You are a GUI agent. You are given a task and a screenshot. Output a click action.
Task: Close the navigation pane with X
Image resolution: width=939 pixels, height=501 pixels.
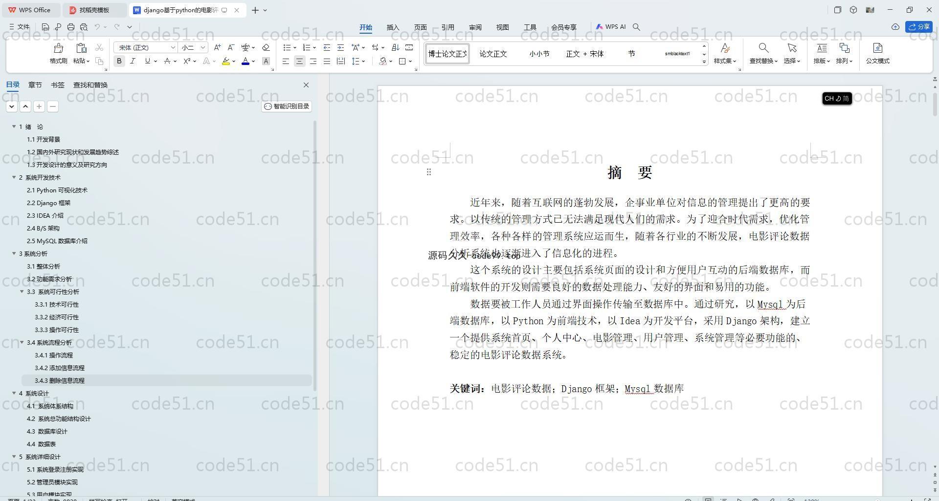pyautogui.click(x=306, y=85)
